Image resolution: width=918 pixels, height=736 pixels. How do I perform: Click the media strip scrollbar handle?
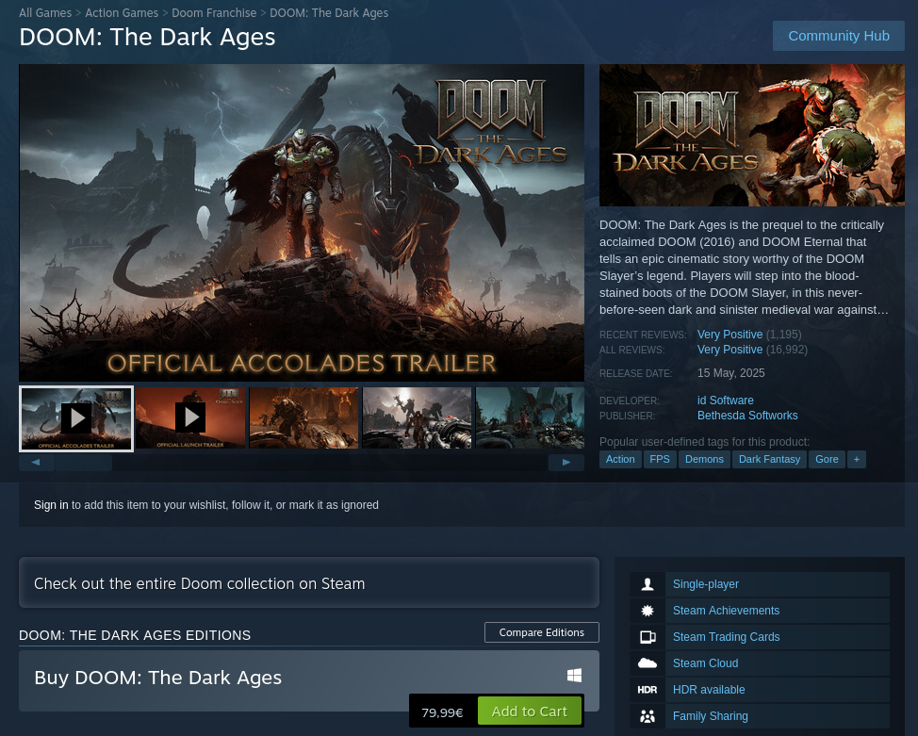(84, 463)
